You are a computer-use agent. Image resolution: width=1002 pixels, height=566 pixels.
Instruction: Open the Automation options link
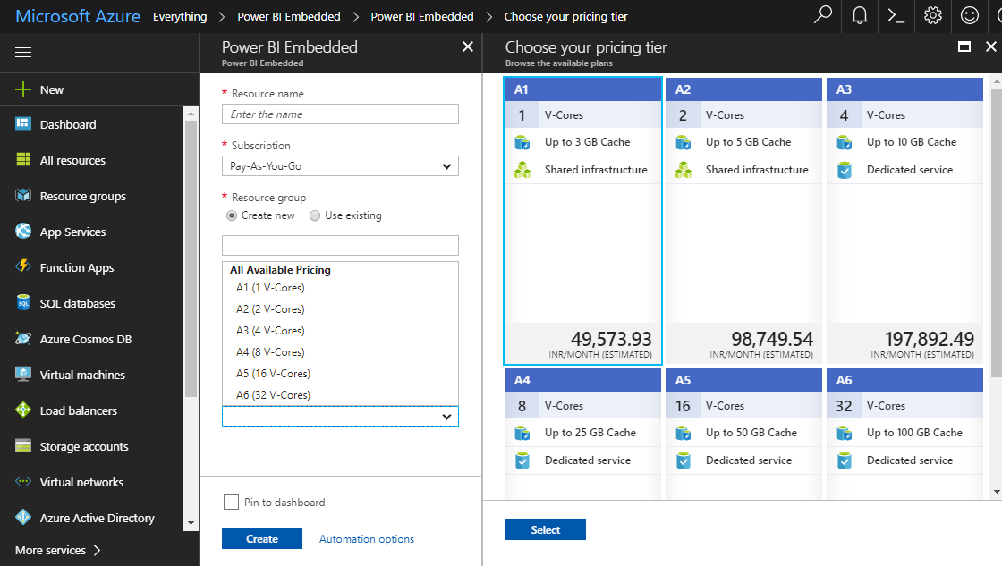(x=367, y=539)
